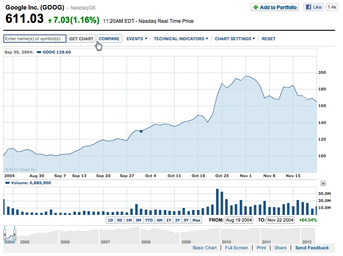This screenshot has height=256, width=343.
Task: Click the Facebook logo icon on Like
Action: [x=309, y=7]
